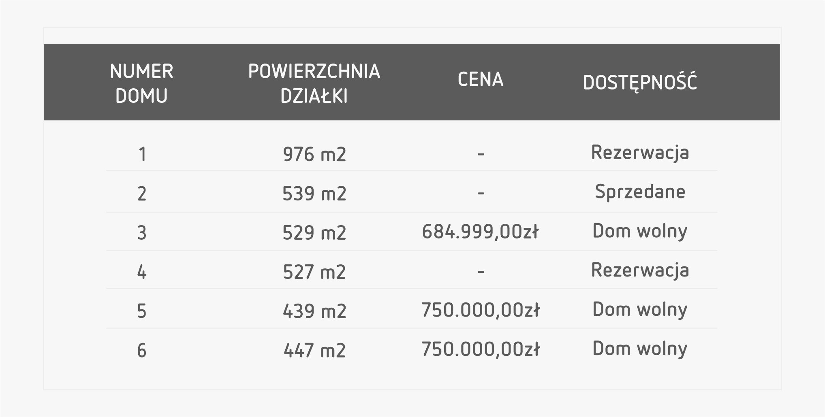Click the Sprzedane status for house 2
Viewport: 825px width, 417px height.
click(x=640, y=191)
